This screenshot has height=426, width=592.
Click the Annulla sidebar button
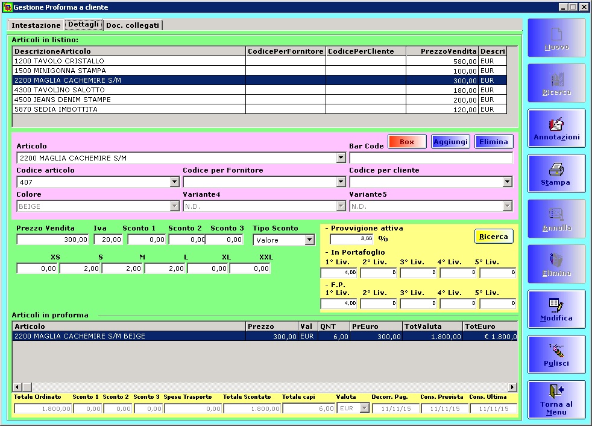pyautogui.click(x=556, y=219)
